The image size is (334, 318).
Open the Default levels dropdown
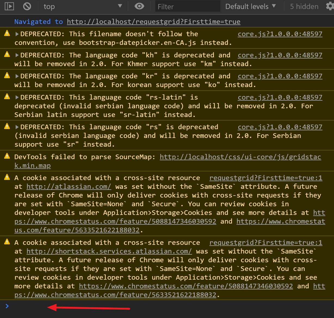250,7
